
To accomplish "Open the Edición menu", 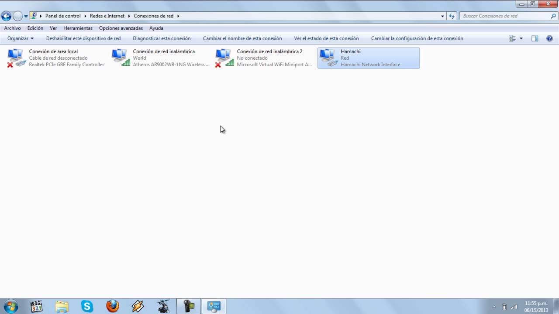I will (35, 28).
